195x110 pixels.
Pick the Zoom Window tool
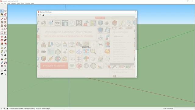[5, 63]
